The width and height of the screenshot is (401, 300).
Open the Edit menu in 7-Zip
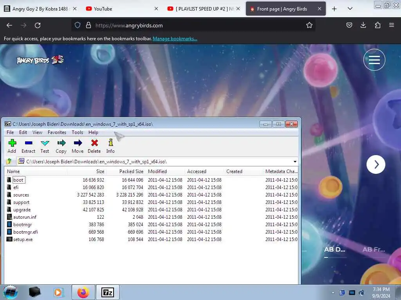click(x=23, y=132)
